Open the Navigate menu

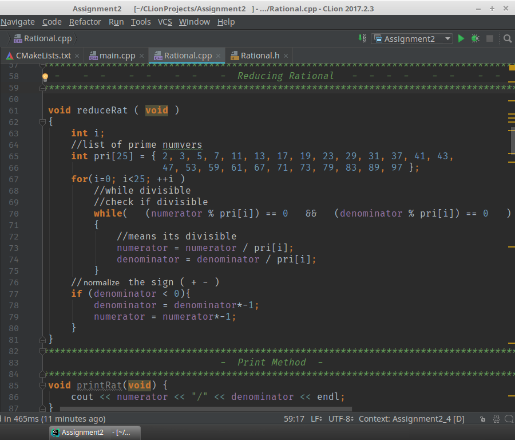[18, 22]
